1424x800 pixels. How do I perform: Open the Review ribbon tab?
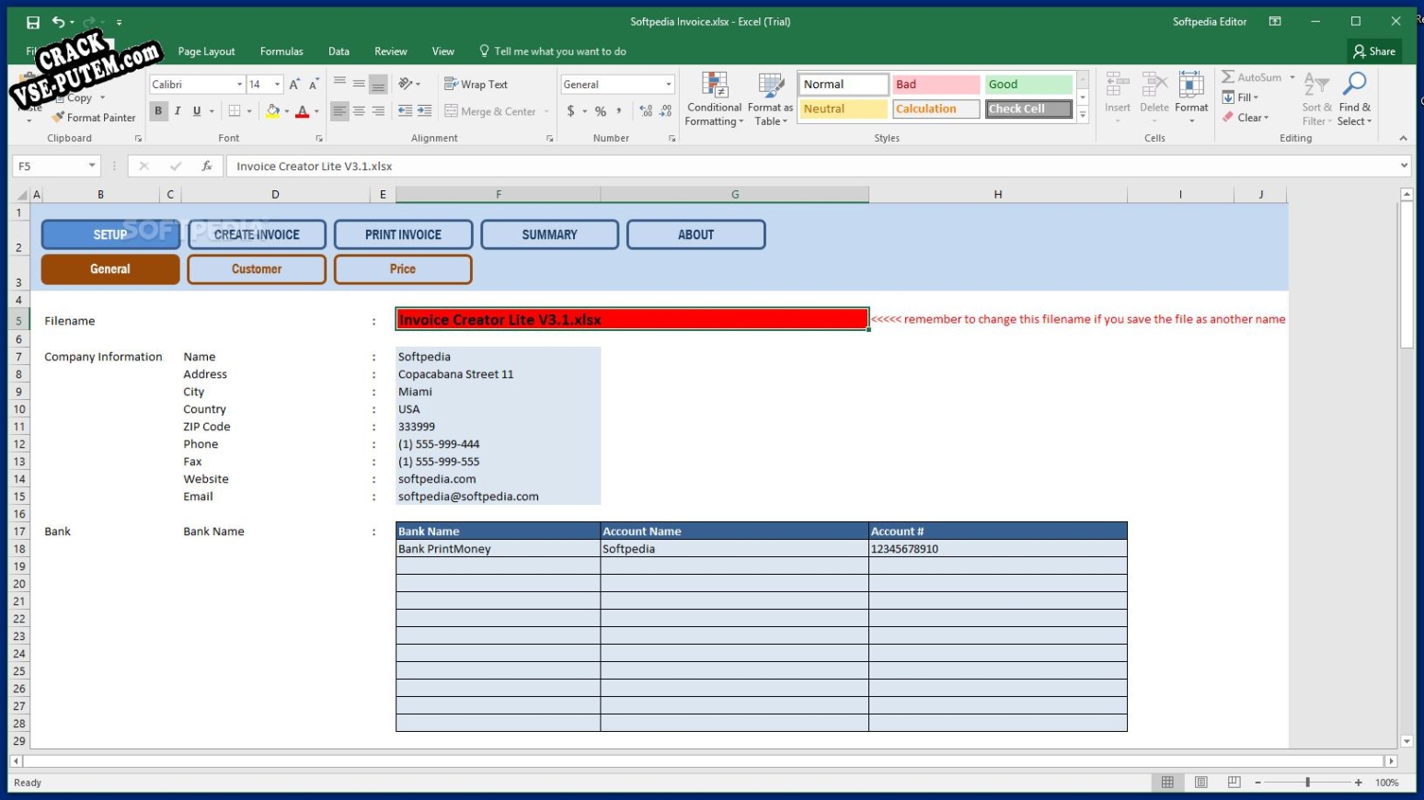click(x=390, y=51)
